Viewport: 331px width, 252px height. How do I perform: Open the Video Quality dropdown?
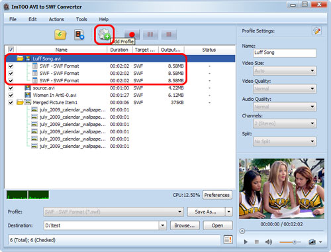(x=285, y=89)
